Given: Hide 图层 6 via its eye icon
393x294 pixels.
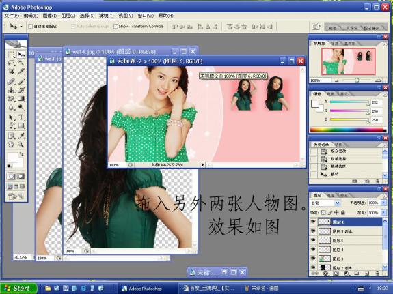Looking at the screenshot, I should tap(313, 222).
